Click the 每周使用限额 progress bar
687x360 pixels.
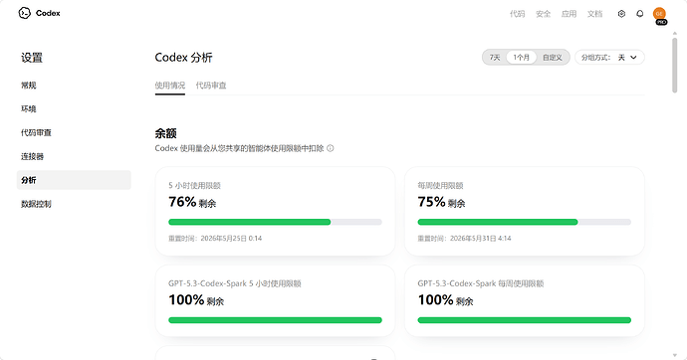[524, 222]
